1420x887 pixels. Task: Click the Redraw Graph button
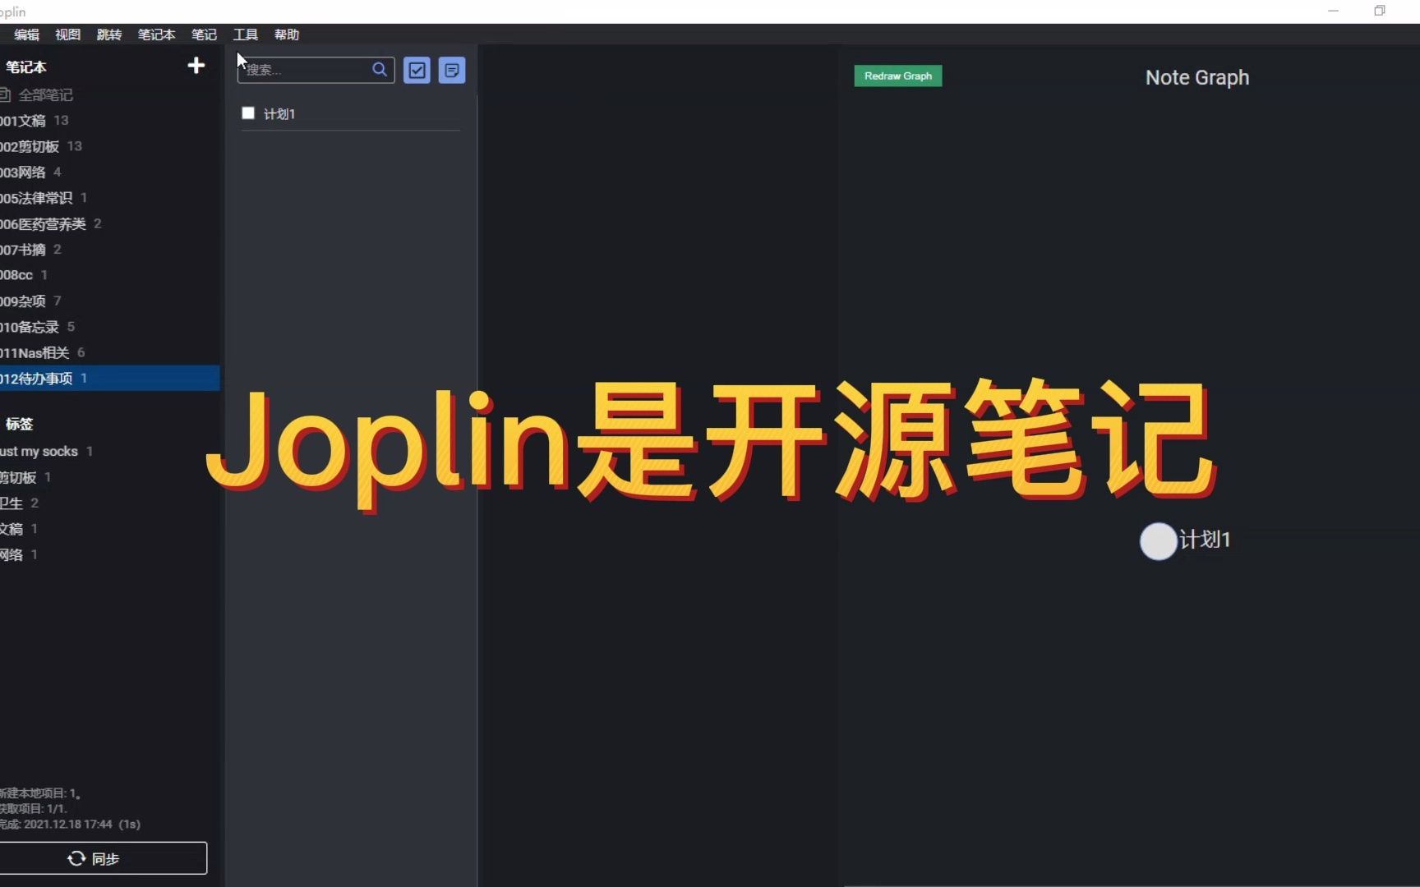pos(898,76)
